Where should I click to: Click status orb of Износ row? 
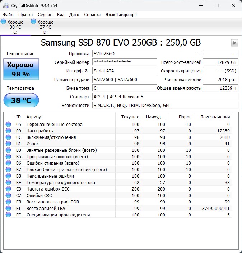pos(8,144)
